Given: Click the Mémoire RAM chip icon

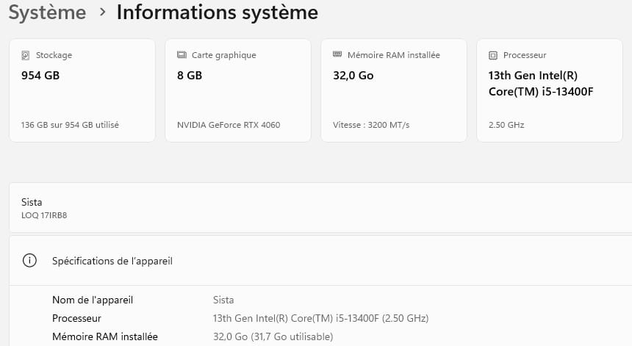Looking at the screenshot, I should (x=337, y=55).
